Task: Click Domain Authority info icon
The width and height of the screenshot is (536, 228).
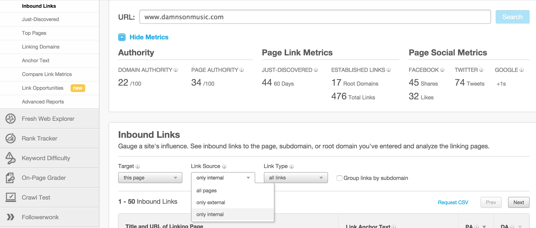Action: click(x=176, y=70)
